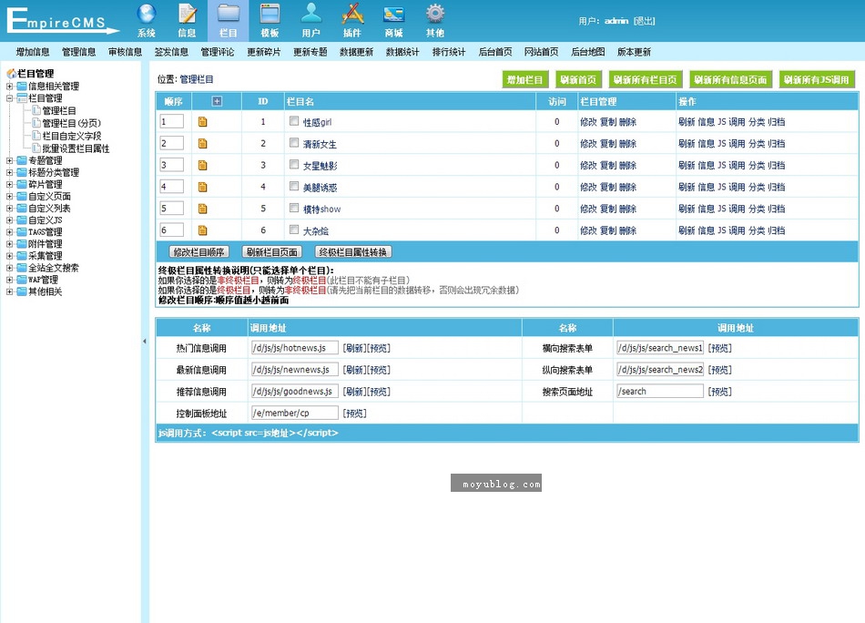The width and height of the screenshot is (865, 623).
Task: Click the orange page icon for 性感girl row
Action: coord(202,122)
